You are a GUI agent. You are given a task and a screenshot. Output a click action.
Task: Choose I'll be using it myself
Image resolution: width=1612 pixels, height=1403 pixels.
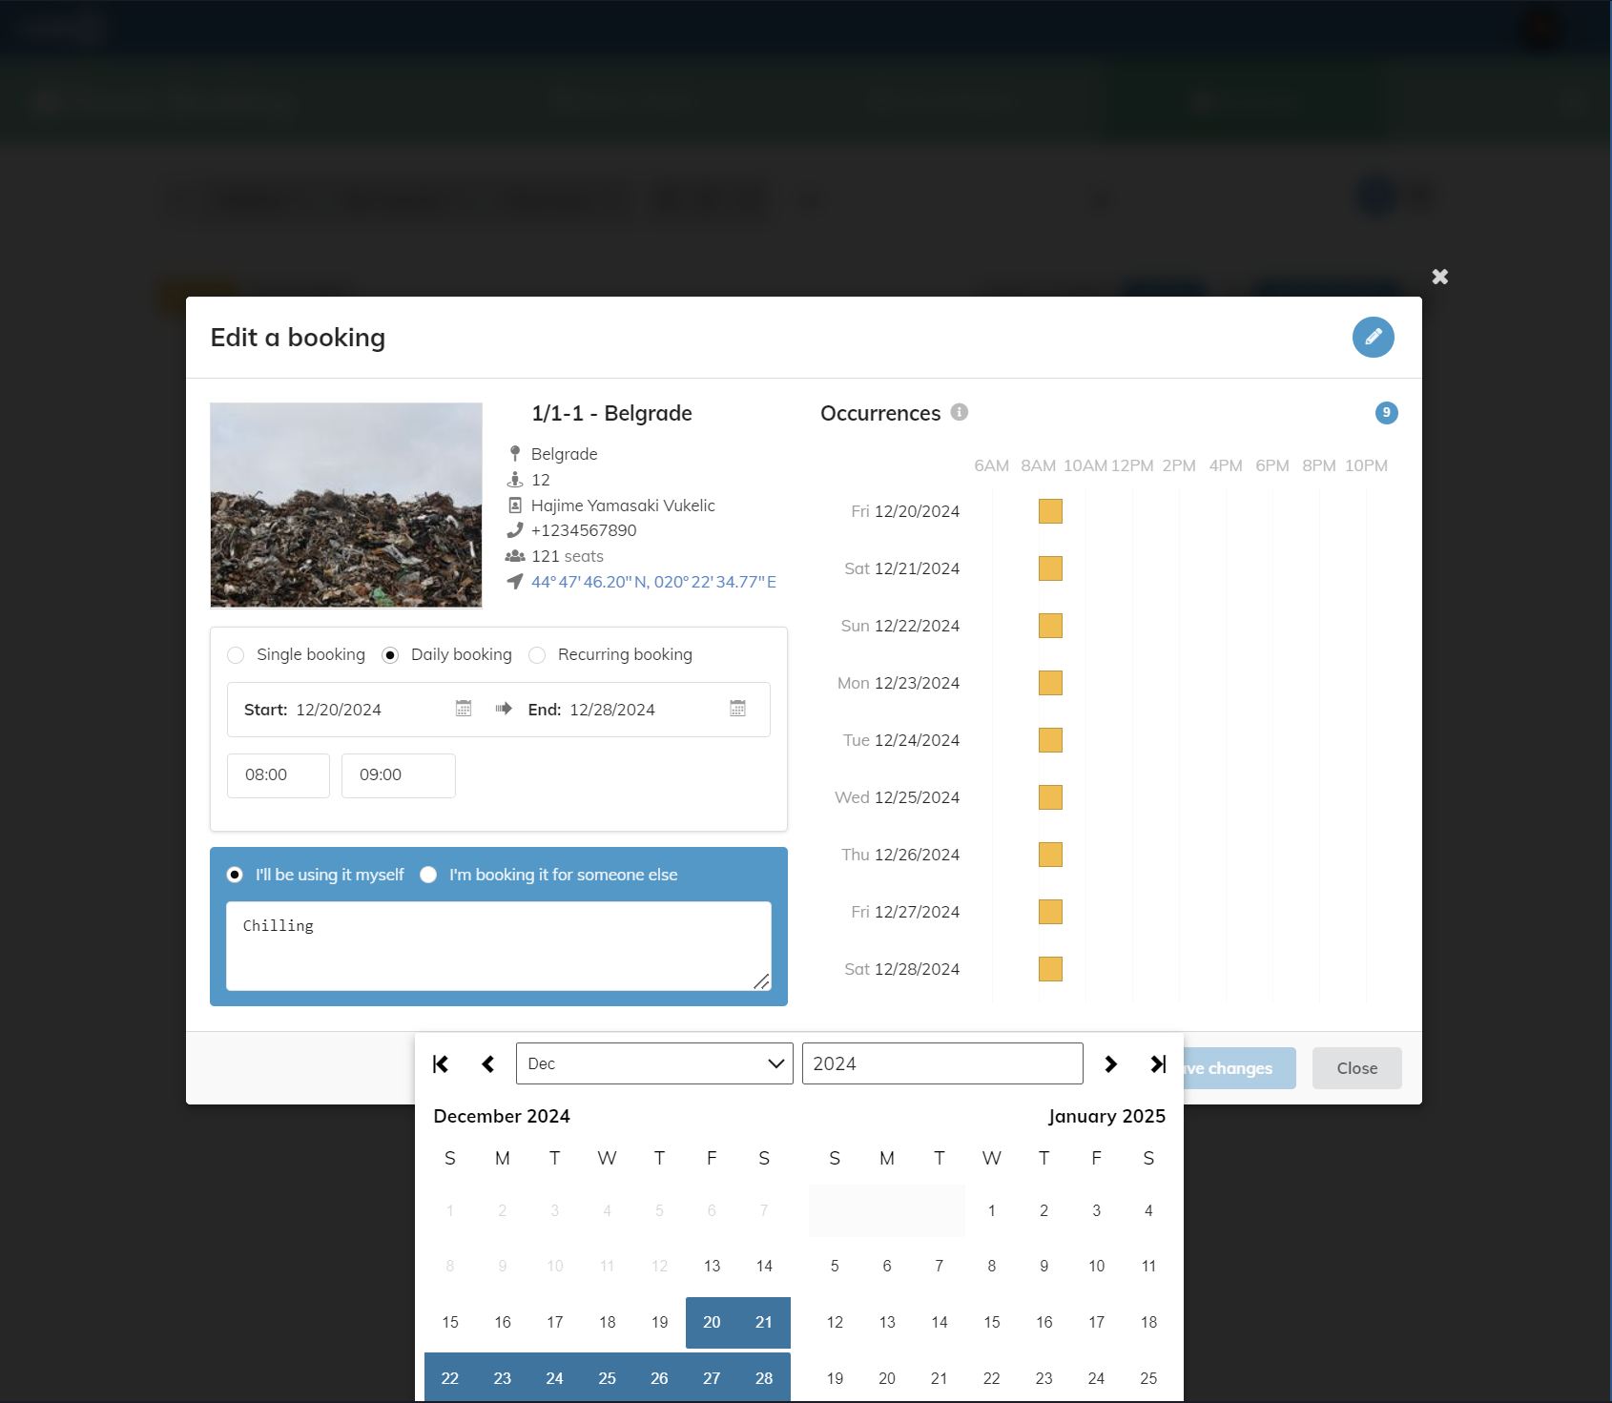(235, 875)
